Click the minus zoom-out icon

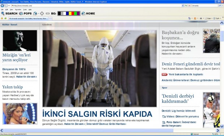(x=48, y=13)
